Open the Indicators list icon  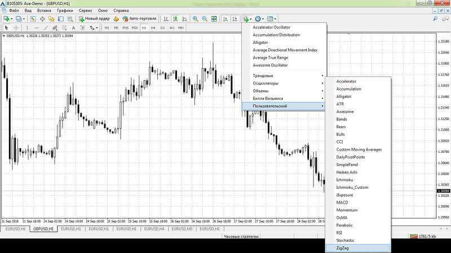(246, 19)
